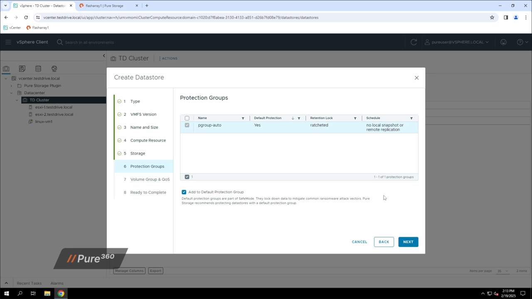The height and width of the screenshot is (299, 532).
Task: Open the Help menu icon
Action: [520, 42]
